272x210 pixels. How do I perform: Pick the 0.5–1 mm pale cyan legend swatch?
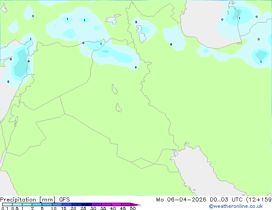click(x=17, y=204)
